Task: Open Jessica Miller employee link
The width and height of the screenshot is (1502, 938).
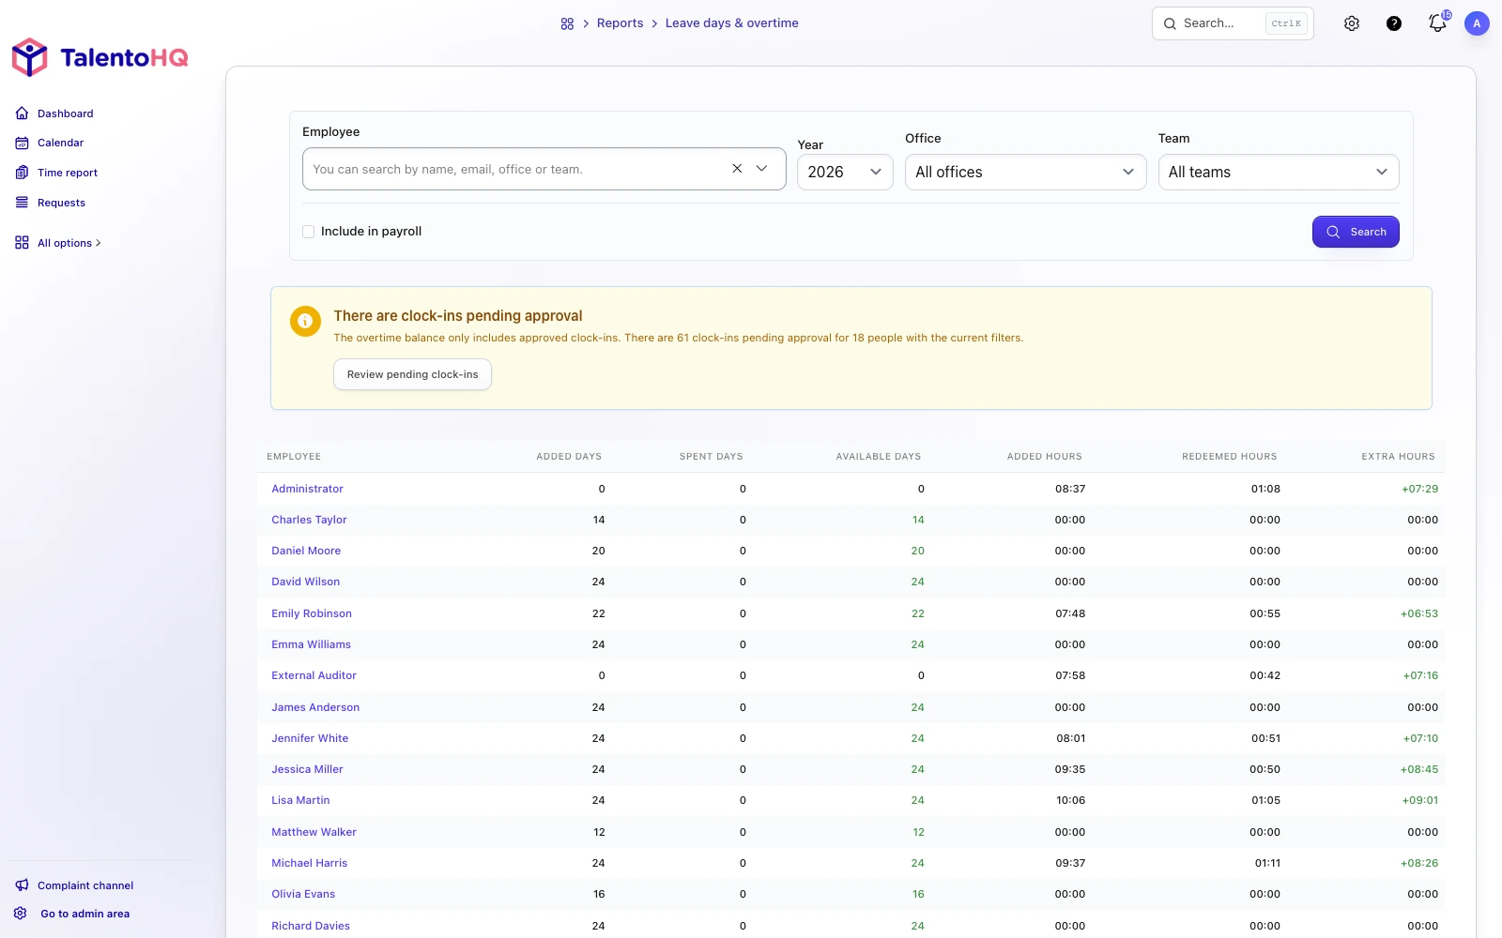Action: coord(307,769)
